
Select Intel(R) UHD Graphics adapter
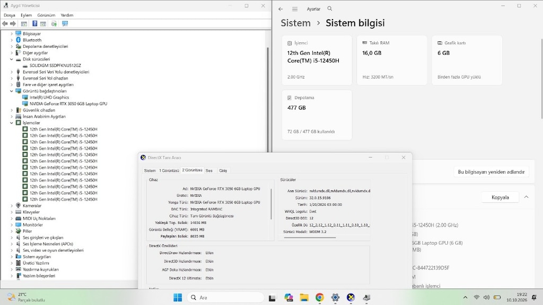(x=49, y=98)
